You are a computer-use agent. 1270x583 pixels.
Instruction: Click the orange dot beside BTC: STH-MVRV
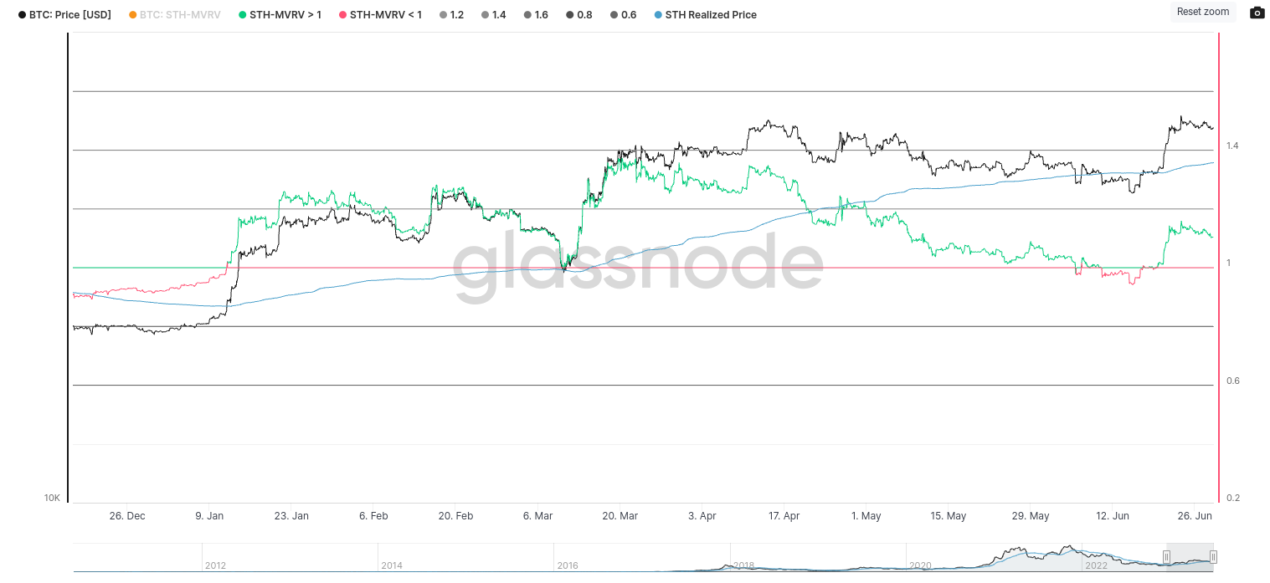133,15
